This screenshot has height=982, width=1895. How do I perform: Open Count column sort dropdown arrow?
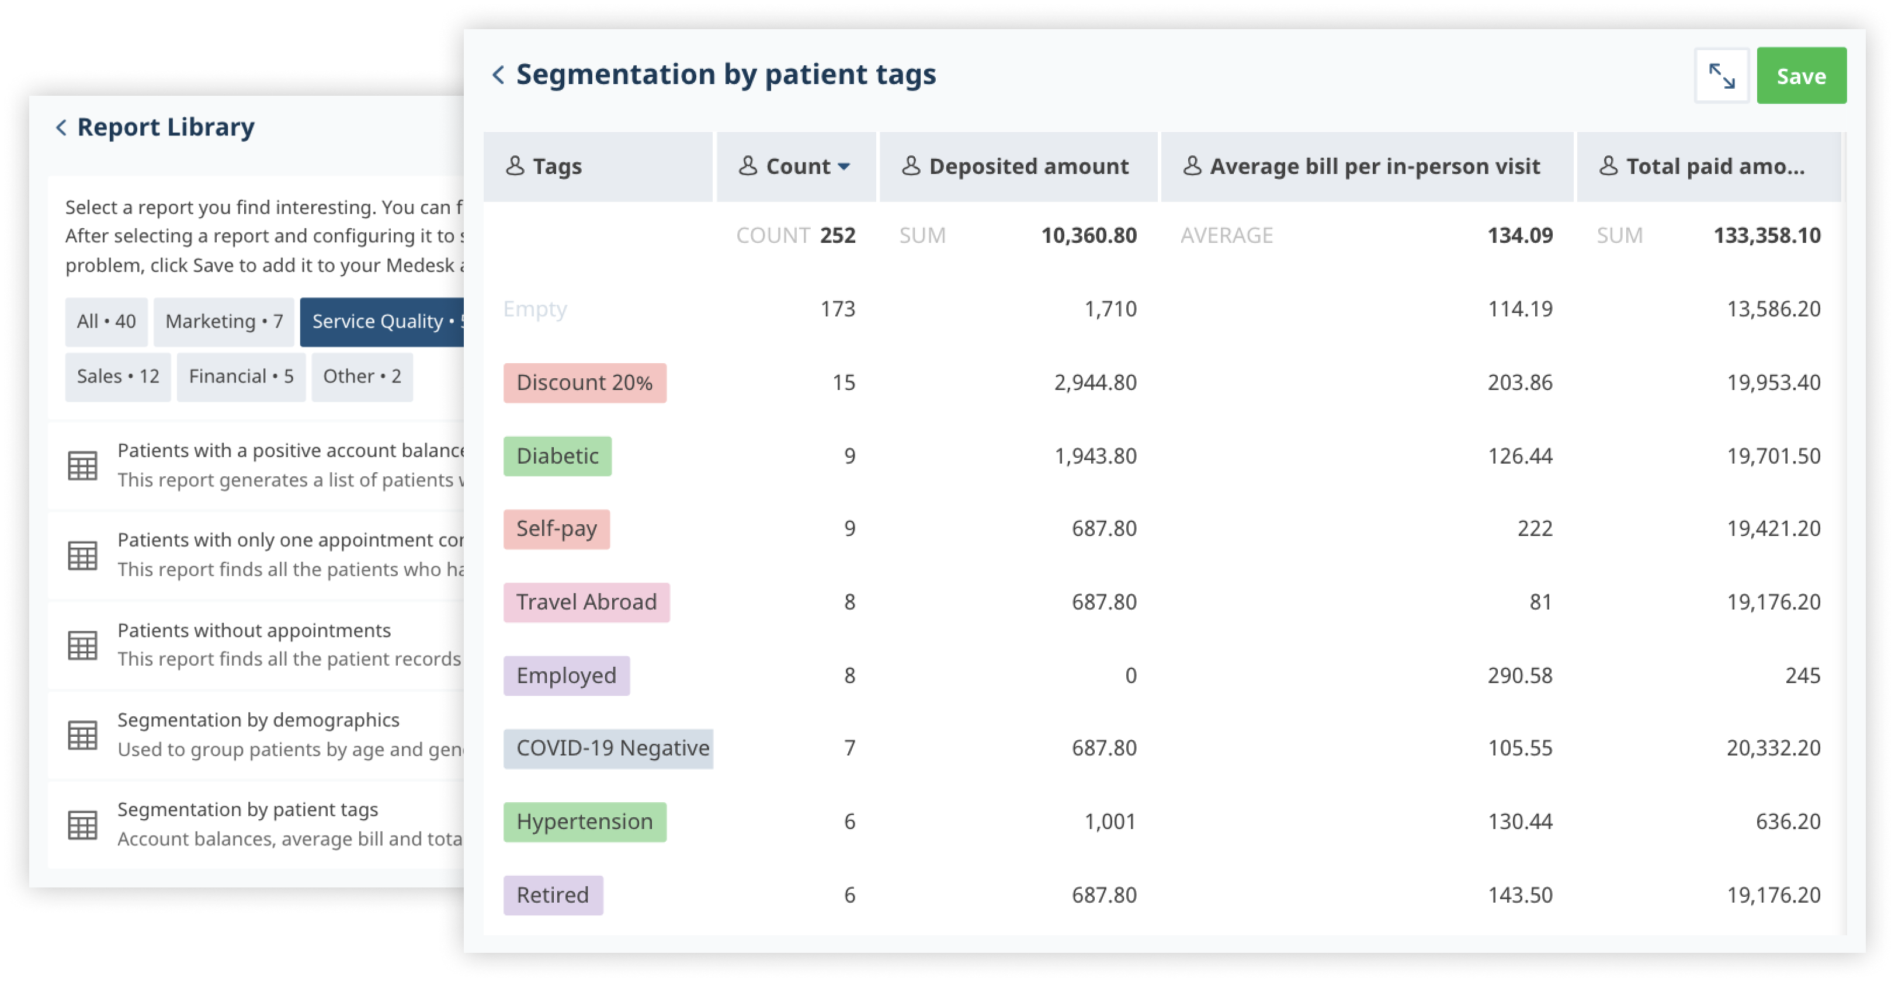[844, 167]
